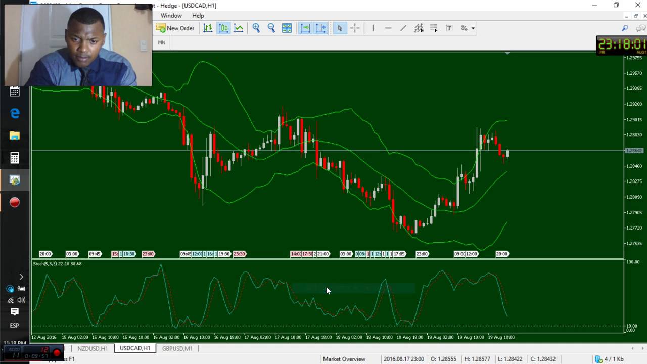
Task: Open the Window menu
Action: [x=171, y=16]
